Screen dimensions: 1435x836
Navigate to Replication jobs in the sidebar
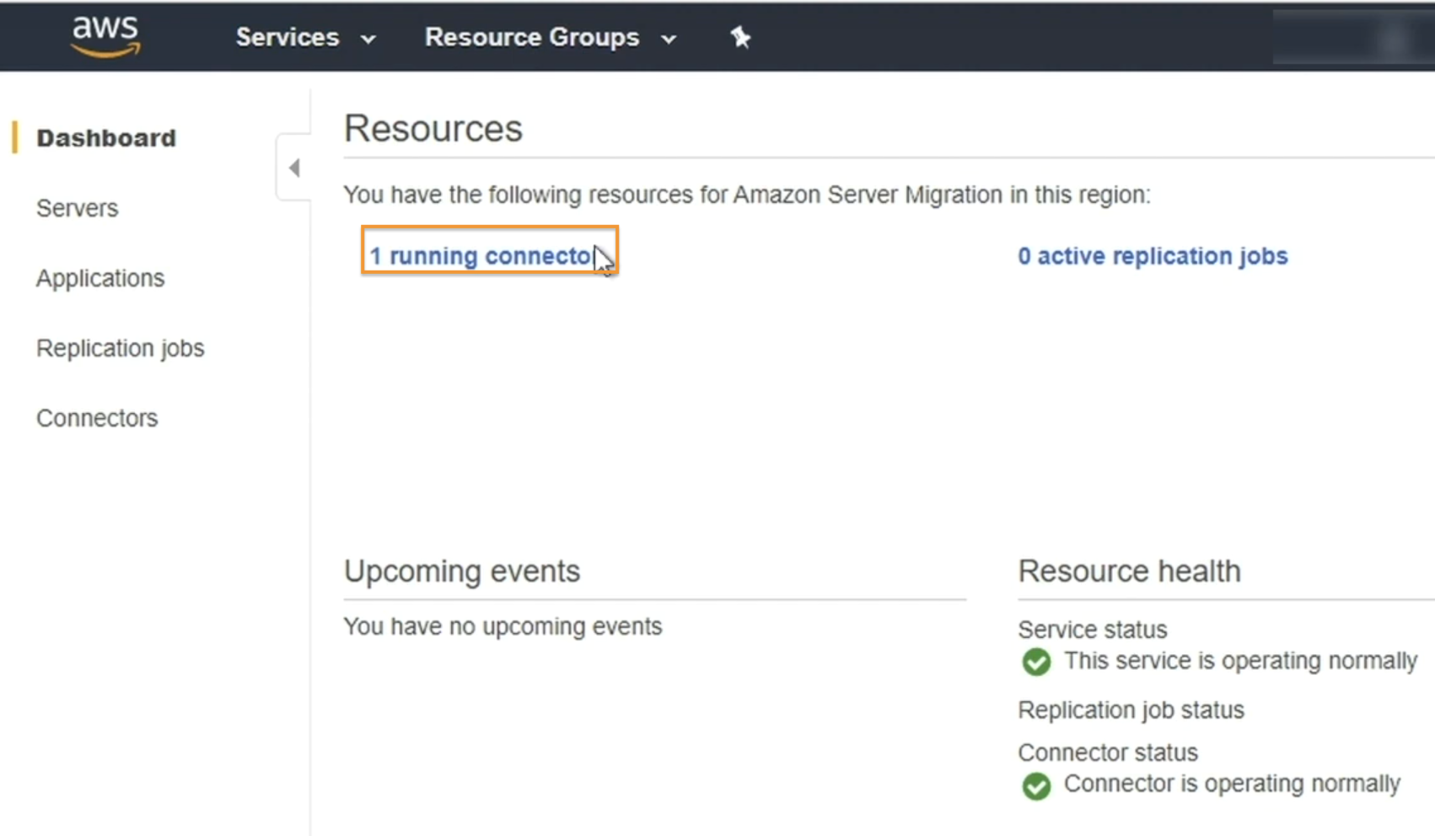click(120, 348)
